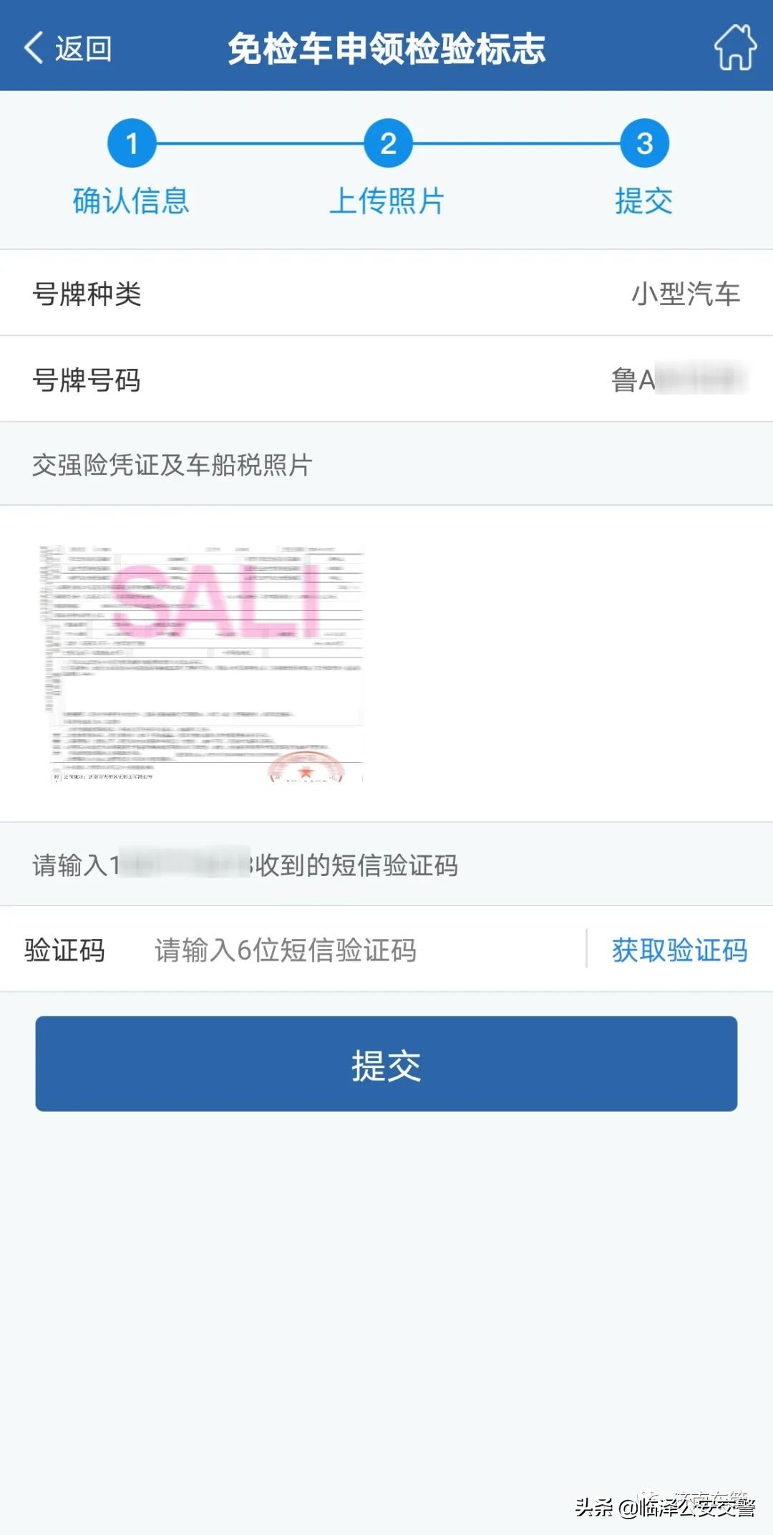
Task: Tap the 验证码 field label
Action: pos(65,950)
